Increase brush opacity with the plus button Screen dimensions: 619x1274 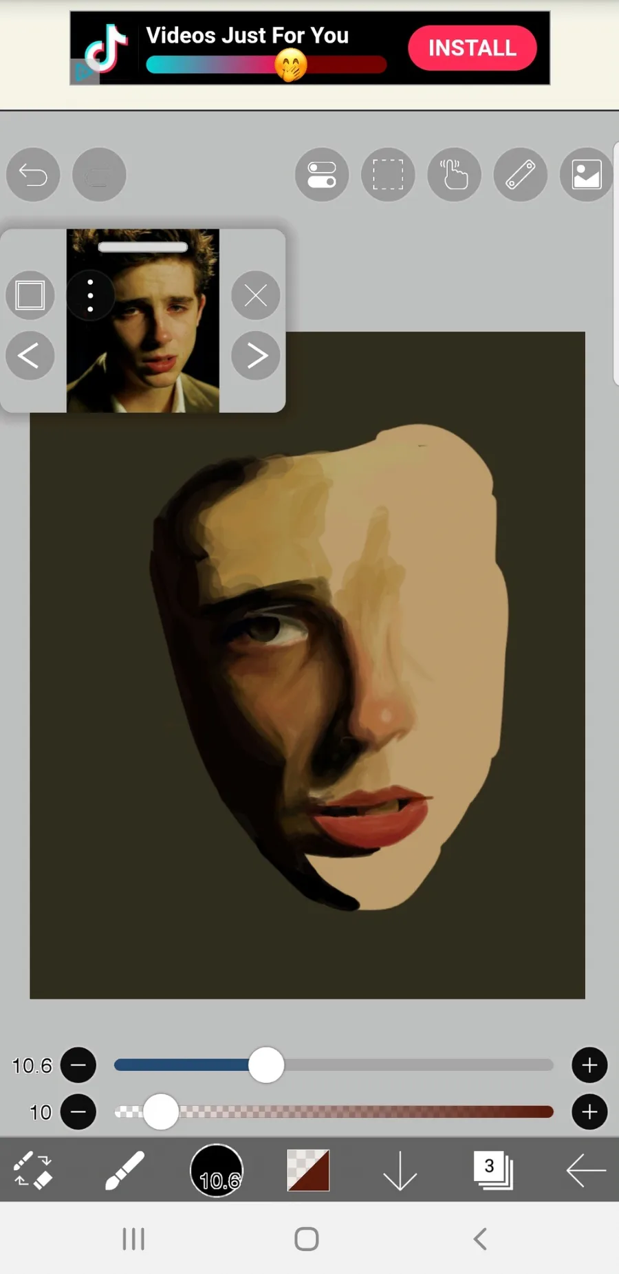(589, 1112)
